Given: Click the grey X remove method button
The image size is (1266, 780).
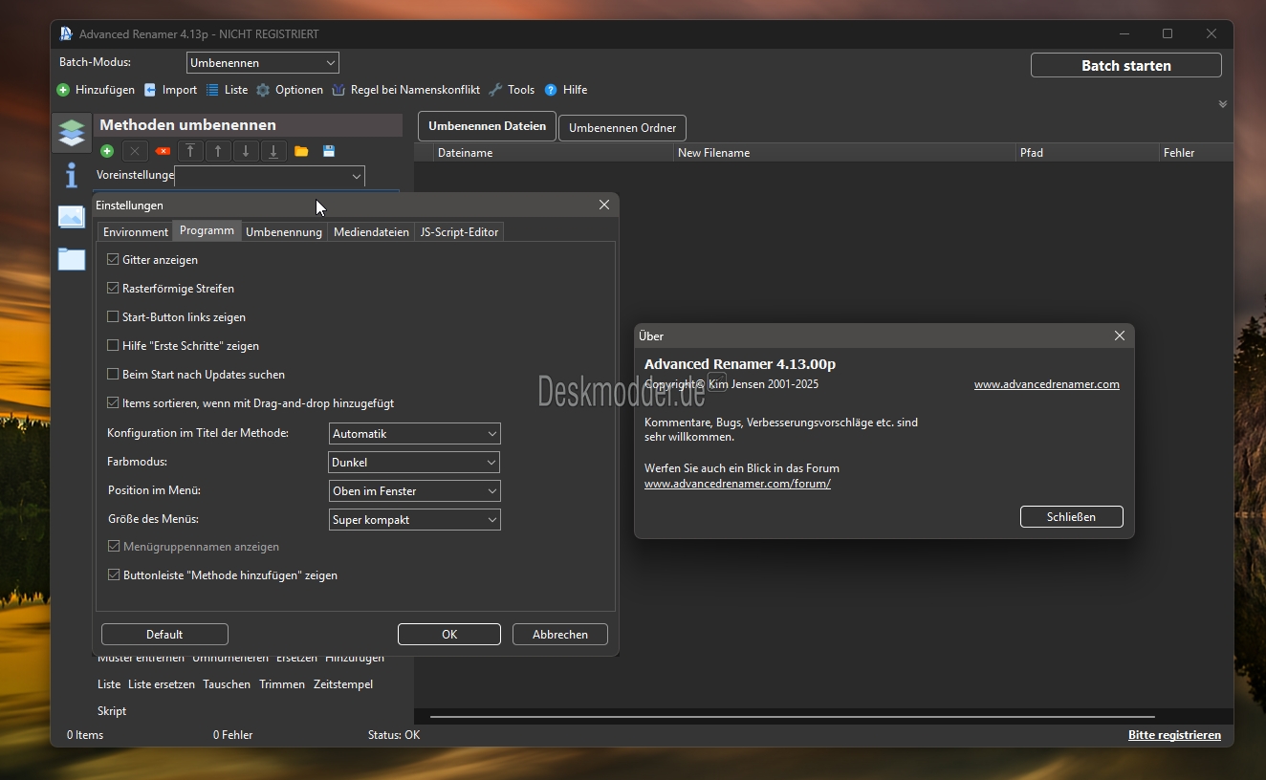Looking at the screenshot, I should 135,151.
